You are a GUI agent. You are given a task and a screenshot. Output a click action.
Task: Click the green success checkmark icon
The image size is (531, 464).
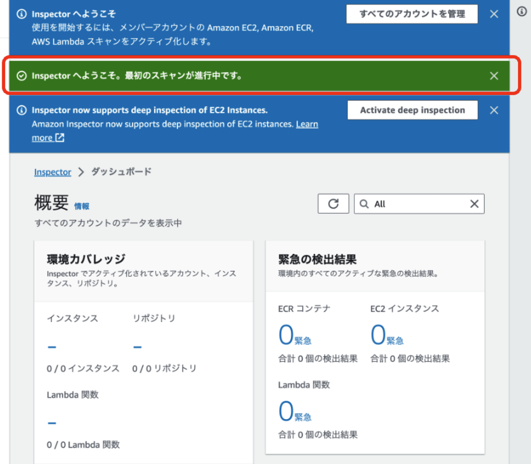[22, 76]
